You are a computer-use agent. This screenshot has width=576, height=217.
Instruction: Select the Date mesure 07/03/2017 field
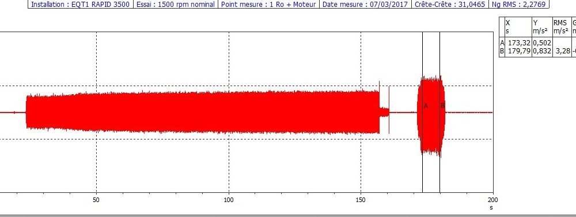pyautogui.click(x=365, y=5)
